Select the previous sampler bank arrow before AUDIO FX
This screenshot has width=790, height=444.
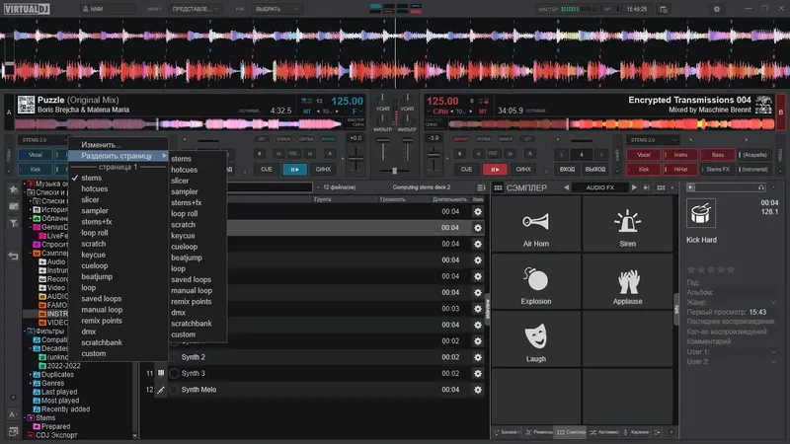pos(566,187)
